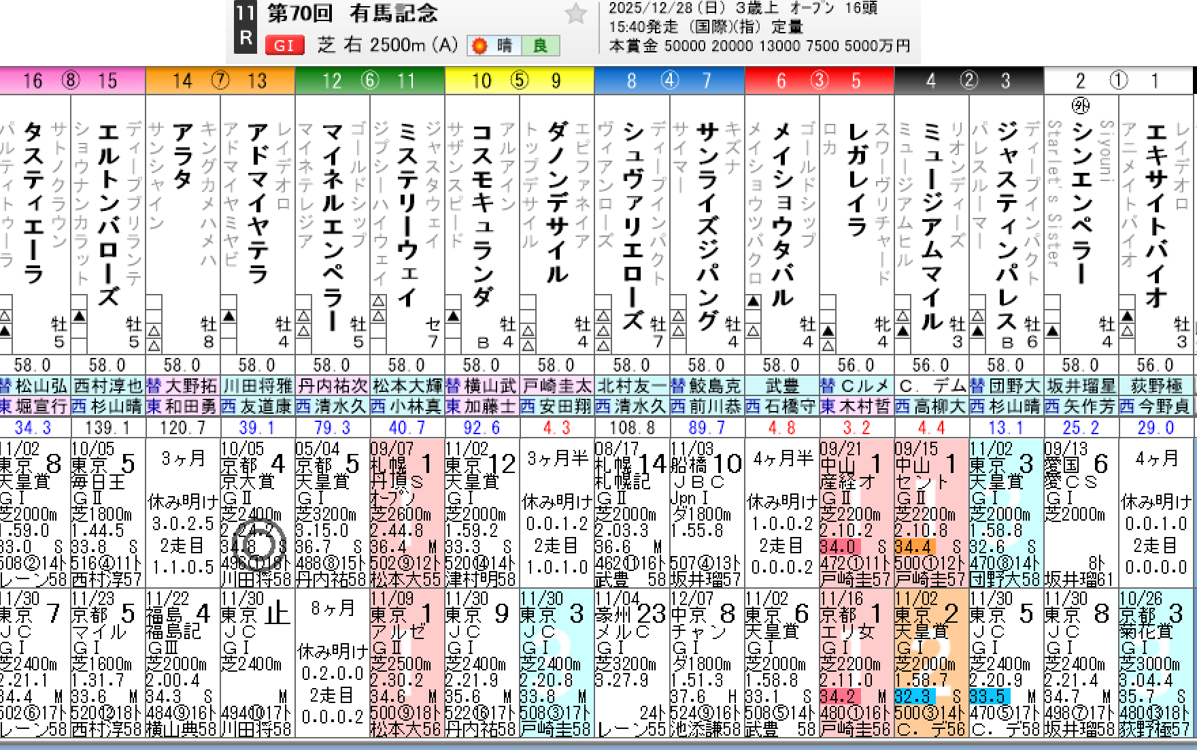Click the double-circle mark in アドマイヤテラ's 京都大賞典 cell
1197x750 pixels.
[x=260, y=544]
